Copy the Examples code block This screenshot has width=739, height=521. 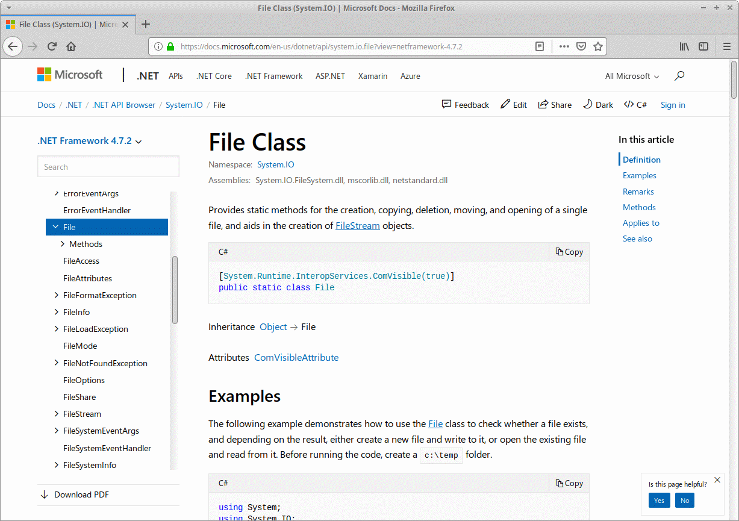point(569,483)
